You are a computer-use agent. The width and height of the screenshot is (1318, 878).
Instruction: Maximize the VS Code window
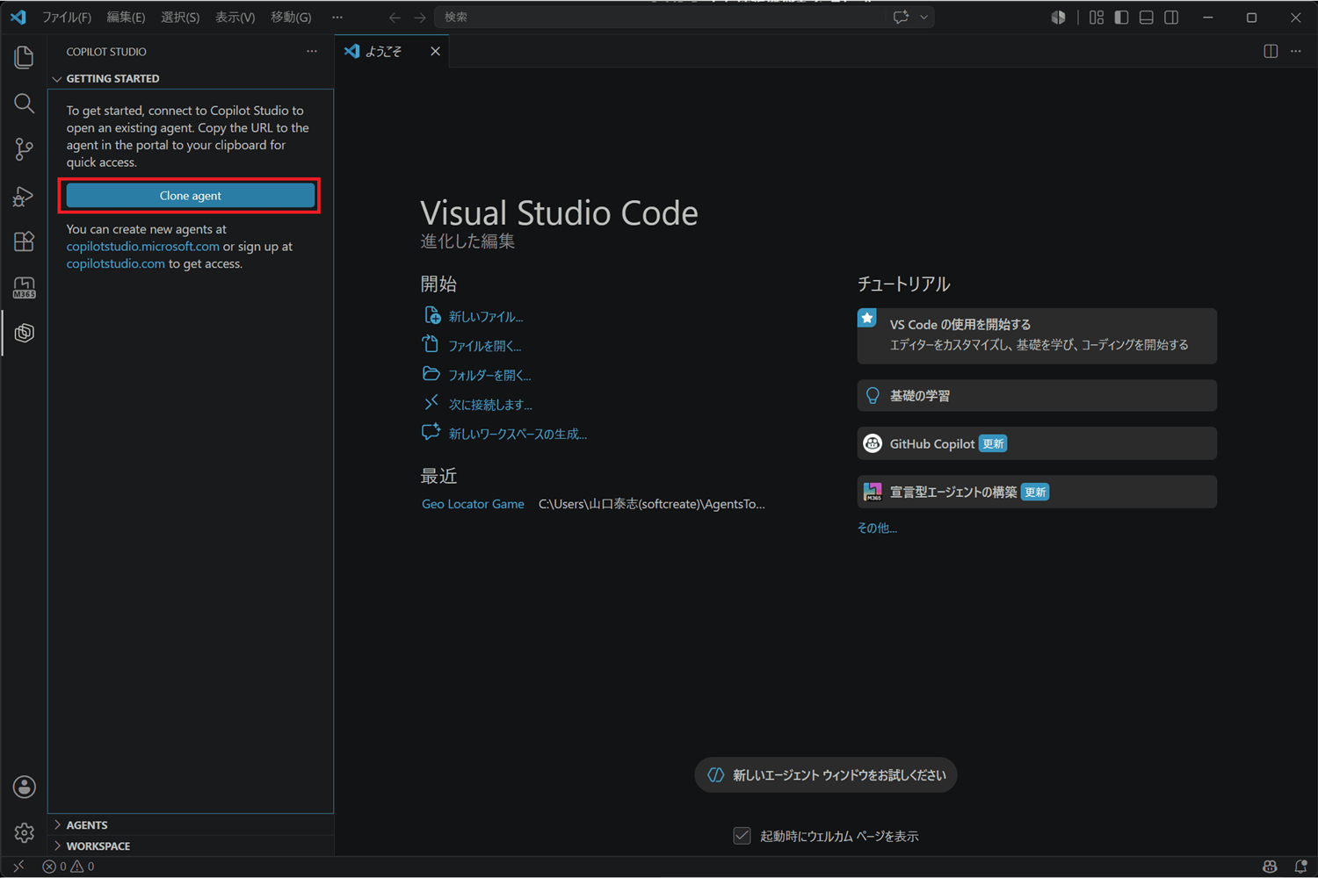coord(1252,18)
